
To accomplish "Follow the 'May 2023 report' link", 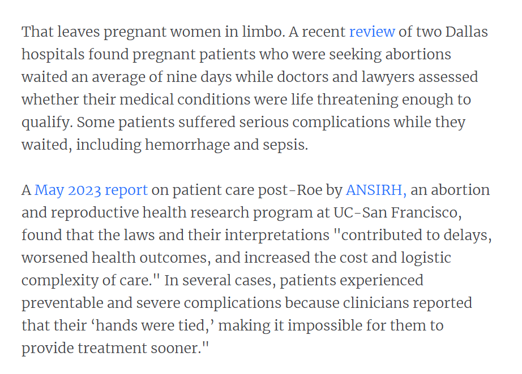I will (91, 190).
